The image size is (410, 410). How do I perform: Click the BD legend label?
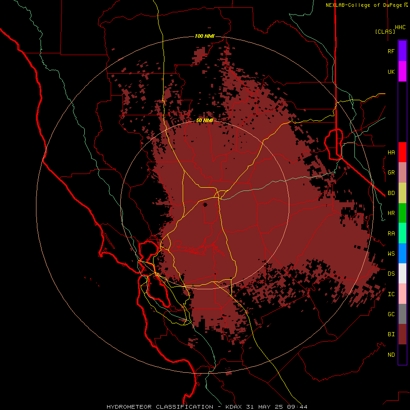coord(391,193)
